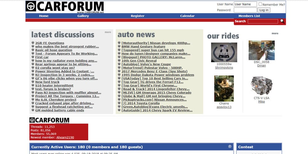This screenshot has height=154, width=308.
Task: Click the plus icon beside 2014 Toyota Corolla
Action: click(119, 103)
